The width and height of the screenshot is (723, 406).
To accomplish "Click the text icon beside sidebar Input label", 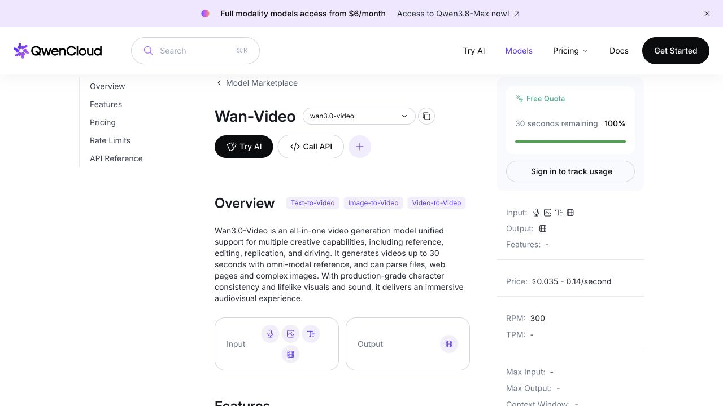I will point(559,213).
